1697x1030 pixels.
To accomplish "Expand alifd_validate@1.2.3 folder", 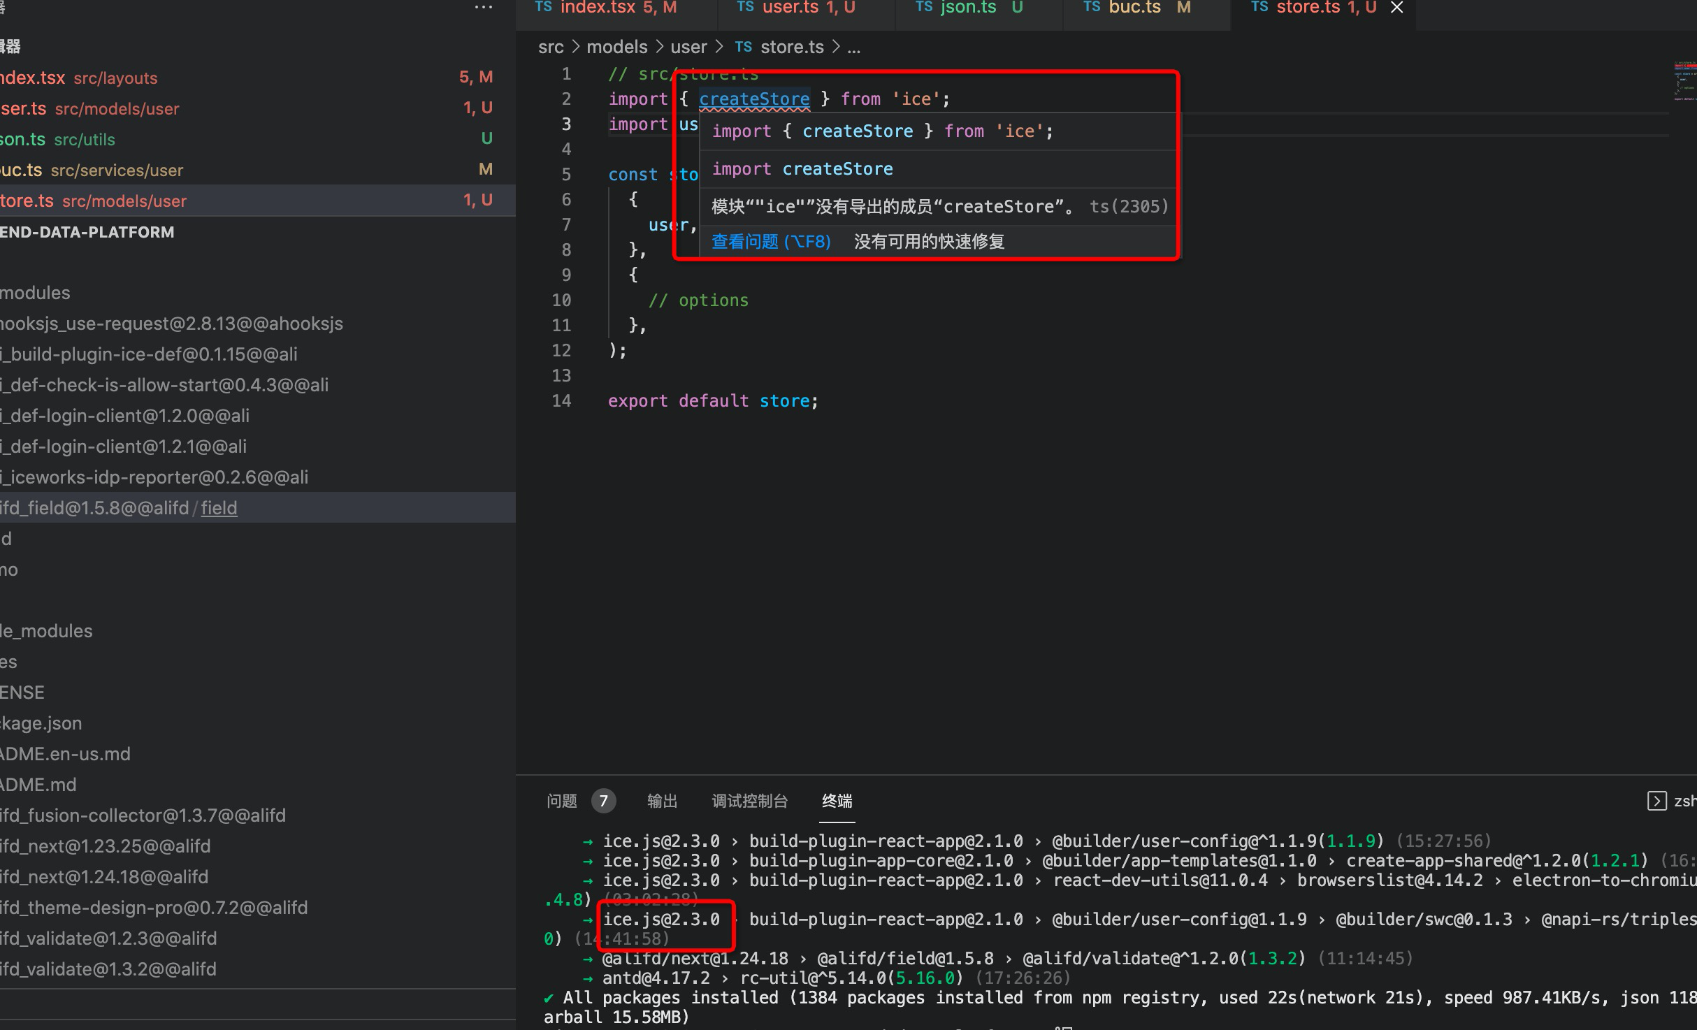I will [x=258, y=938].
